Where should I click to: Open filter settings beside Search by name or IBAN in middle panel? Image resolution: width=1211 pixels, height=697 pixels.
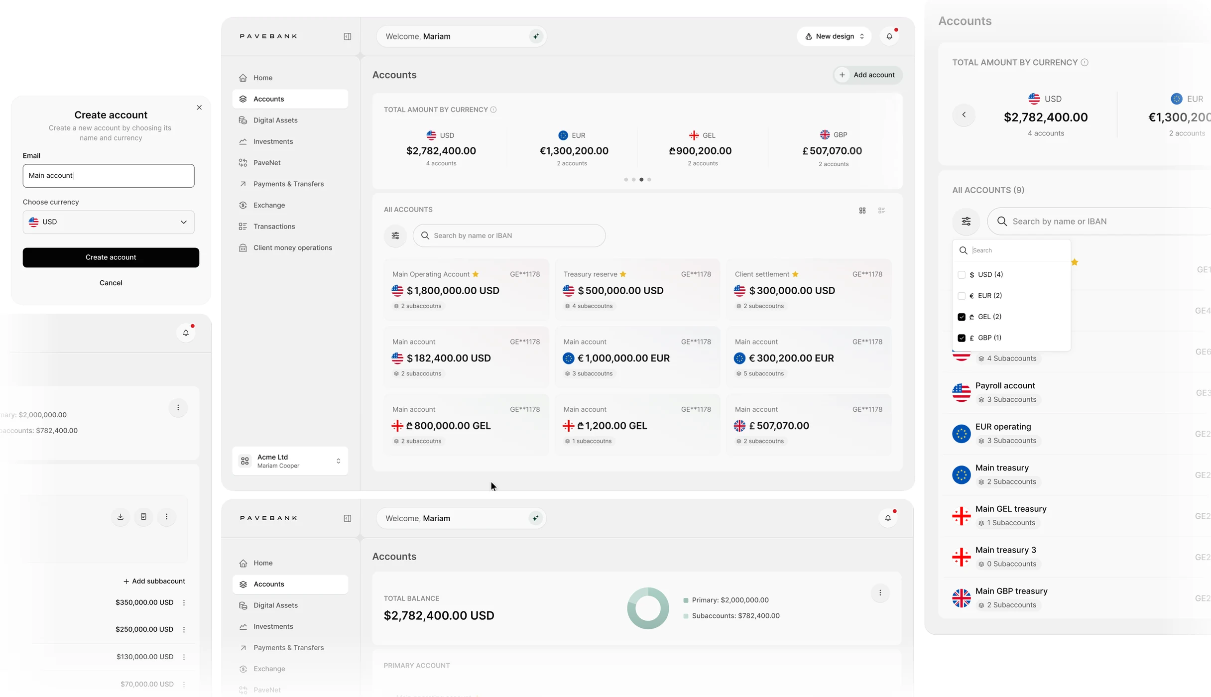click(x=395, y=235)
